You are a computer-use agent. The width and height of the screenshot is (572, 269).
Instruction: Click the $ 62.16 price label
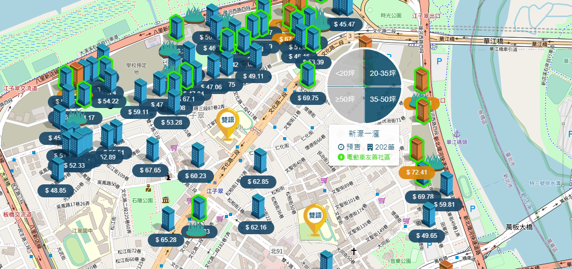[256, 227]
